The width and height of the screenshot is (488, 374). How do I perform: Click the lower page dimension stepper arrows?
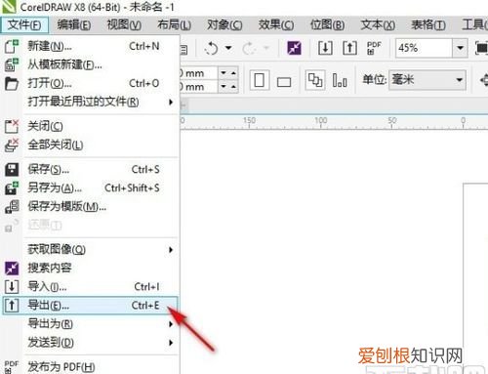pos(228,87)
